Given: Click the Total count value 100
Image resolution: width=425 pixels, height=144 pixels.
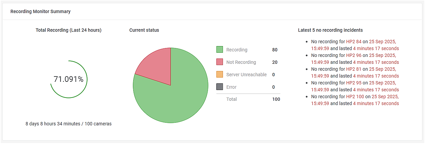Looking at the screenshot, I should (276, 99).
